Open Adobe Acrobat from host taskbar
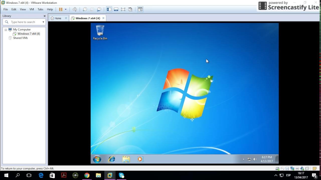The width and height of the screenshot is (321, 180). pyautogui.click(x=64, y=175)
